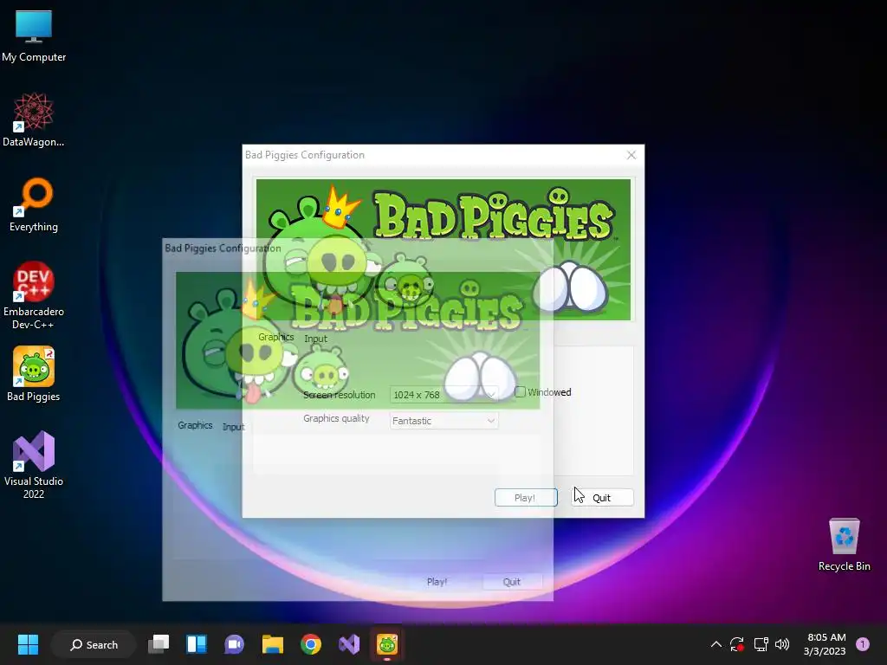Click Quit in the faded background window

tap(512, 582)
